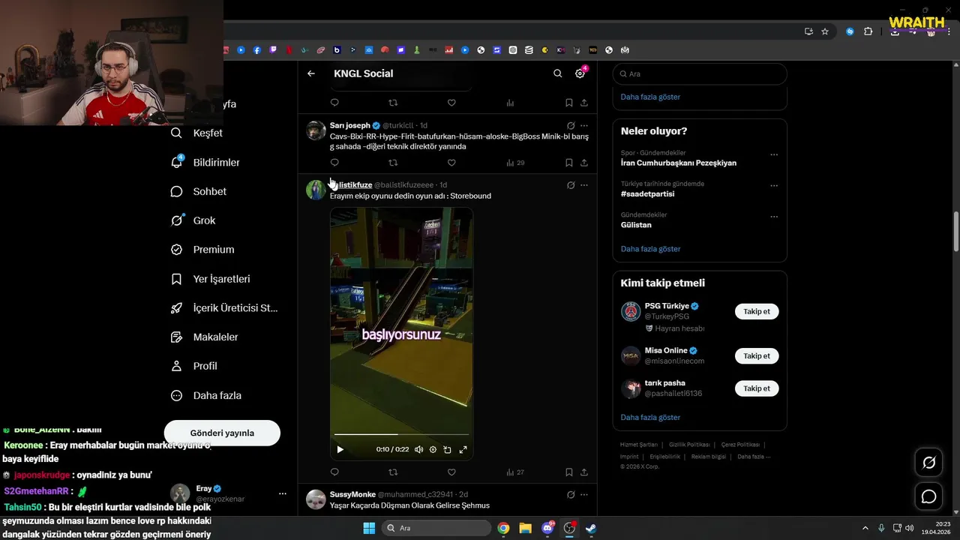The height and width of the screenshot is (540, 960).
Task: Open Makaleler in the sidebar
Action: pyautogui.click(x=205, y=337)
